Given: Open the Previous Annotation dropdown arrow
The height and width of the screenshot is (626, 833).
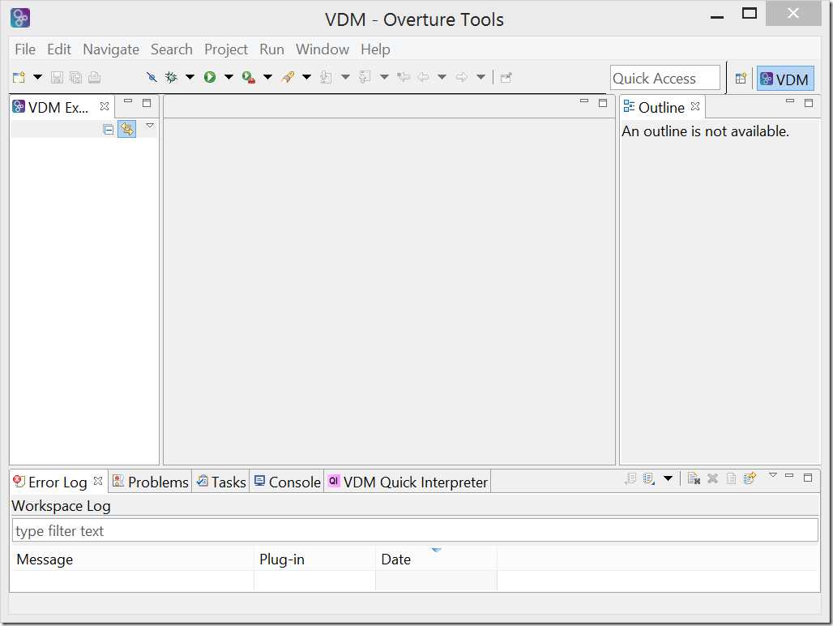Looking at the screenshot, I should pyautogui.click(x=384, y=78).
